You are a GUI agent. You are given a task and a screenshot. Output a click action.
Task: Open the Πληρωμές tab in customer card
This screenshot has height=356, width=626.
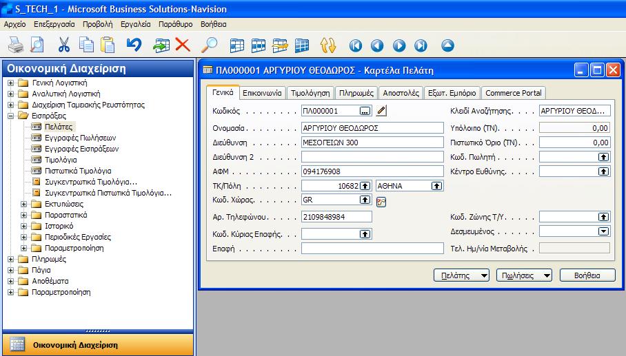(356, 93)
